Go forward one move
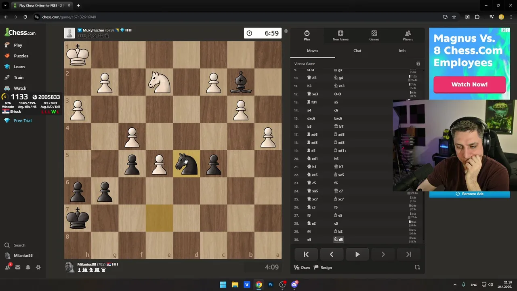The image size is (517, 291). pos(383,254)
